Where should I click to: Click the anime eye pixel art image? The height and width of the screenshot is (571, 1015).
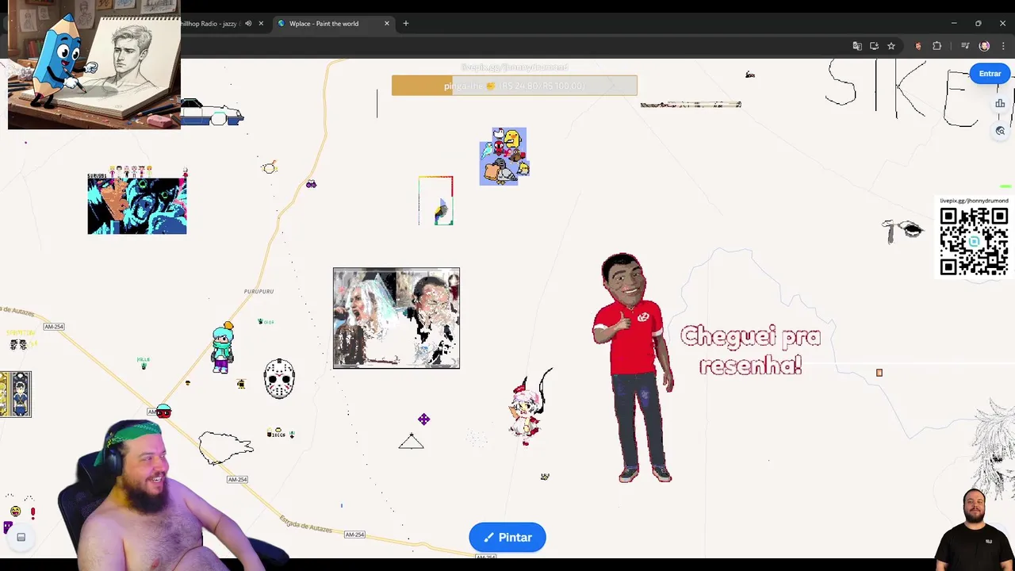(137, 205)
